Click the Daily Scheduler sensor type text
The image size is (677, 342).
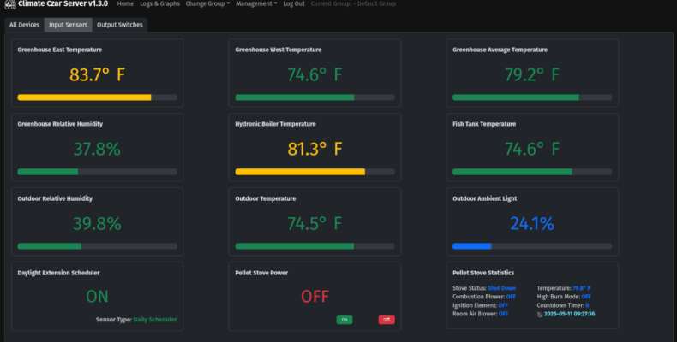click(155, 320)
